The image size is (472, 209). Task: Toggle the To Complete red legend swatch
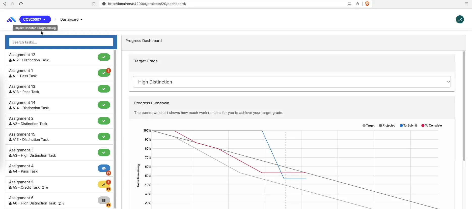423,126
